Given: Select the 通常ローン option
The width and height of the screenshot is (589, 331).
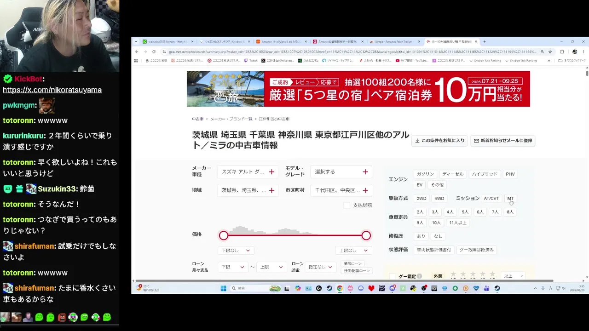Looking at the screenshot, I should pyautogui.click(x=353, y=264).
